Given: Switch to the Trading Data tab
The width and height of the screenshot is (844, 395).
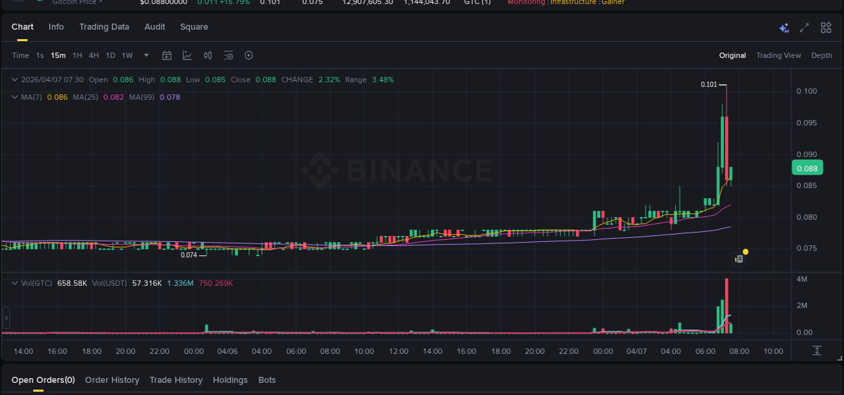Looking at the screenshot, I should [x=104, y=26].
